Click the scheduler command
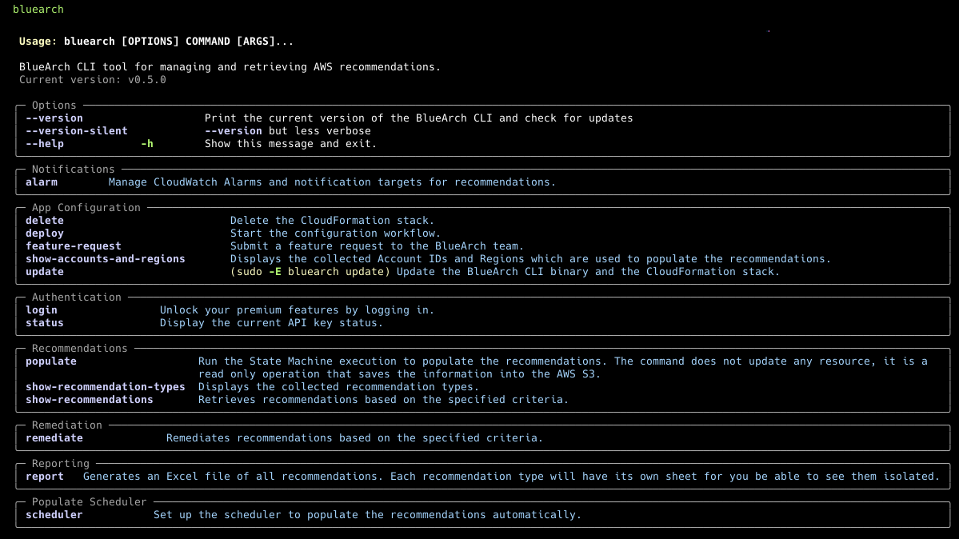This screenshot has height=539, width=959. pyautogui.click(x=54, y=514)
